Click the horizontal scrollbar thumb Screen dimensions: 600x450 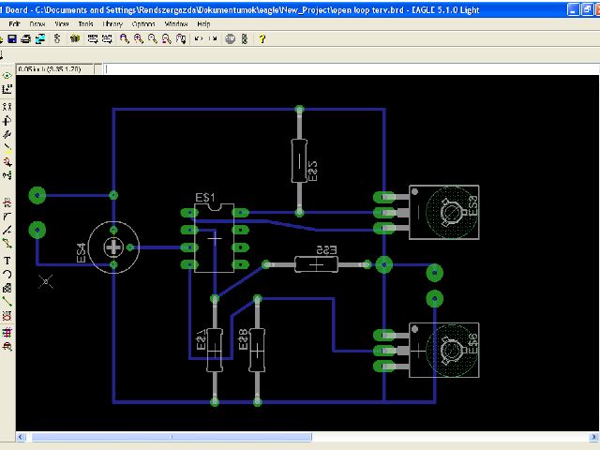[x=172, y=437]
